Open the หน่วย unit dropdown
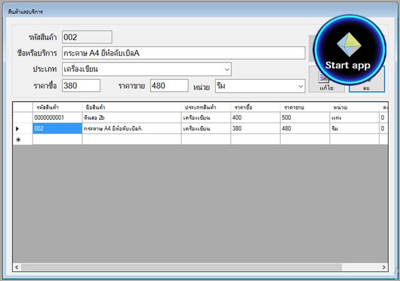The image size is (400, 281). (300, 86)
